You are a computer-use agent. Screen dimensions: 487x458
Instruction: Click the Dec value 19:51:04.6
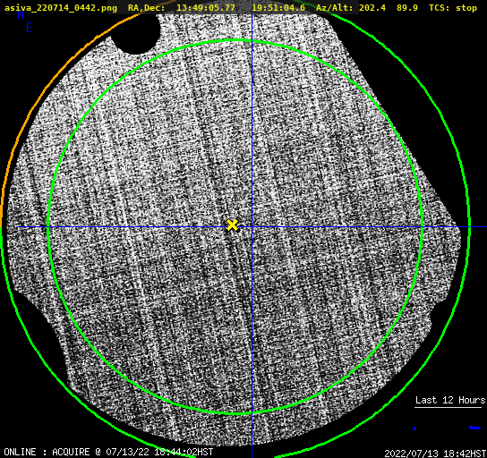(278, 8)
